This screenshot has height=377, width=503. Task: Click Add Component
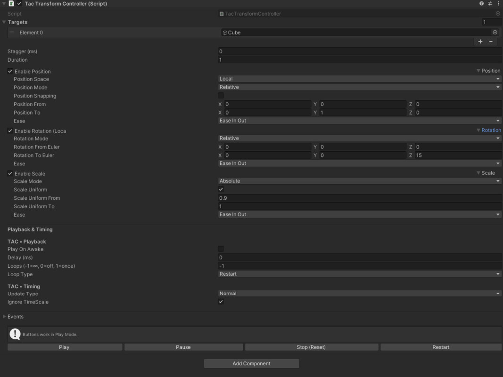251,363
